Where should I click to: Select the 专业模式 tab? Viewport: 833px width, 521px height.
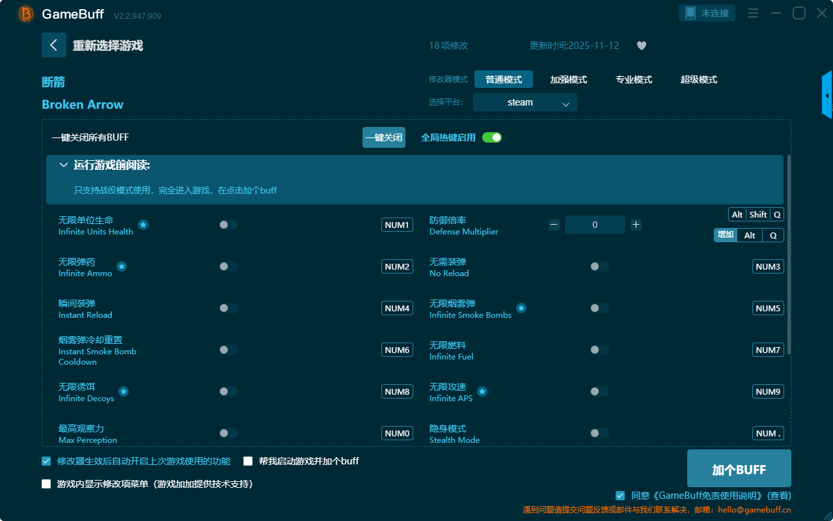(633, 79)
